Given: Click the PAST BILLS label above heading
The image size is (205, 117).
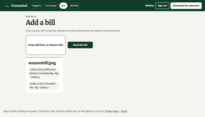Looking at the screenshot, I should click(x=31, y=16).
